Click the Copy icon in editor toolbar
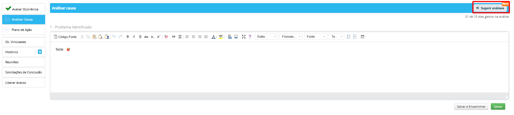The image size is (514, 115). tap(88, 37)
